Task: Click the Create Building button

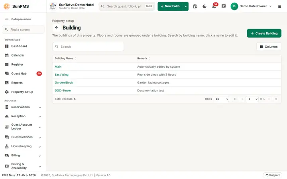Action: [x=264, y=33]
